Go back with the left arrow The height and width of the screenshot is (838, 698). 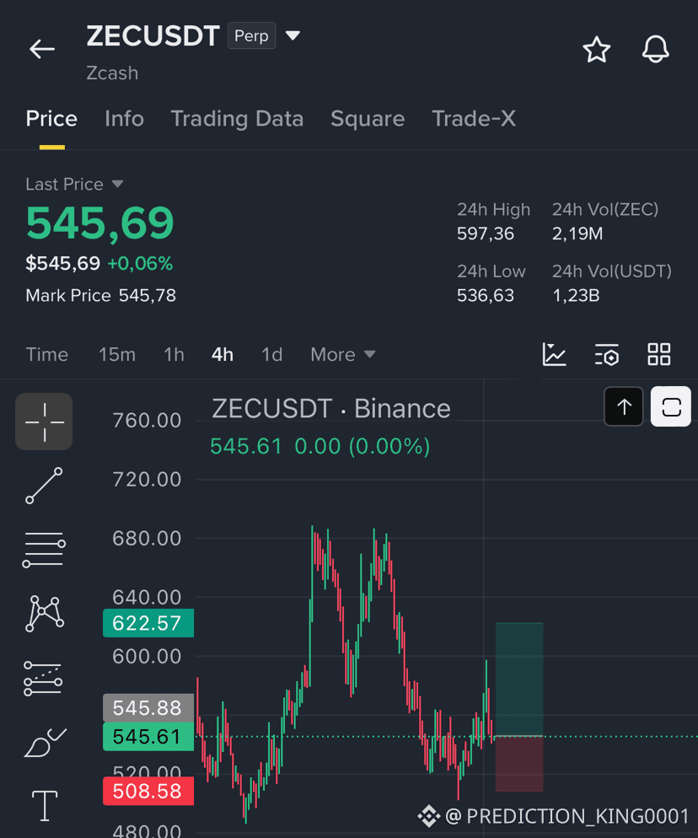pos(42,49)
